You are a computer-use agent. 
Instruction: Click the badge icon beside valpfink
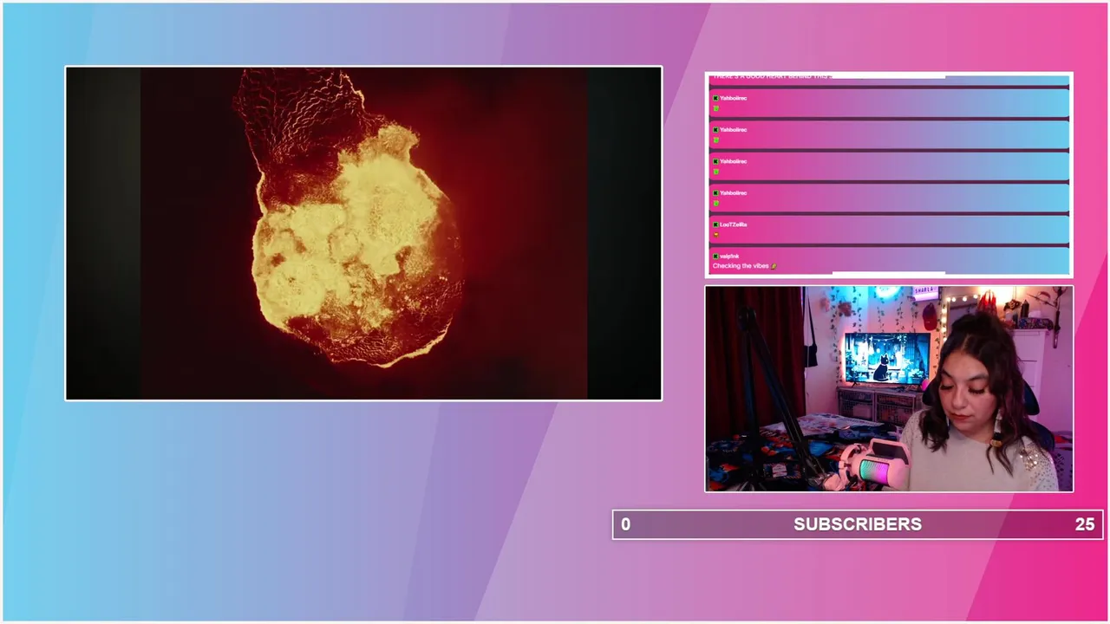pyautogui.click(x=715, y=257)
